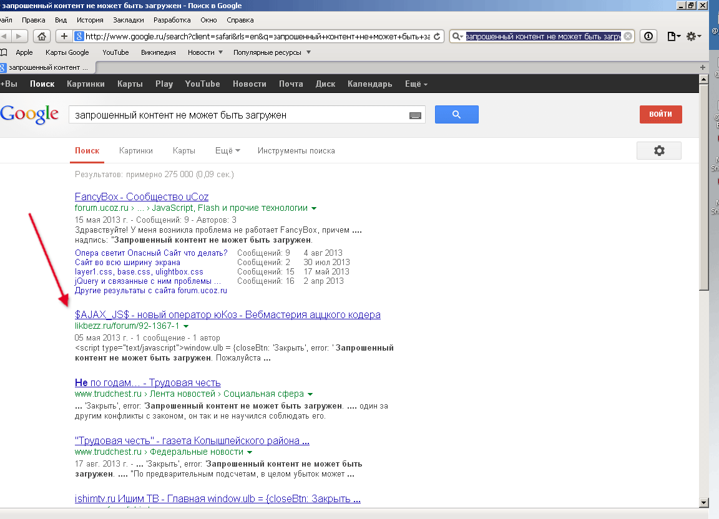Select the запрошенный контент browser tab

click(47, 67)
